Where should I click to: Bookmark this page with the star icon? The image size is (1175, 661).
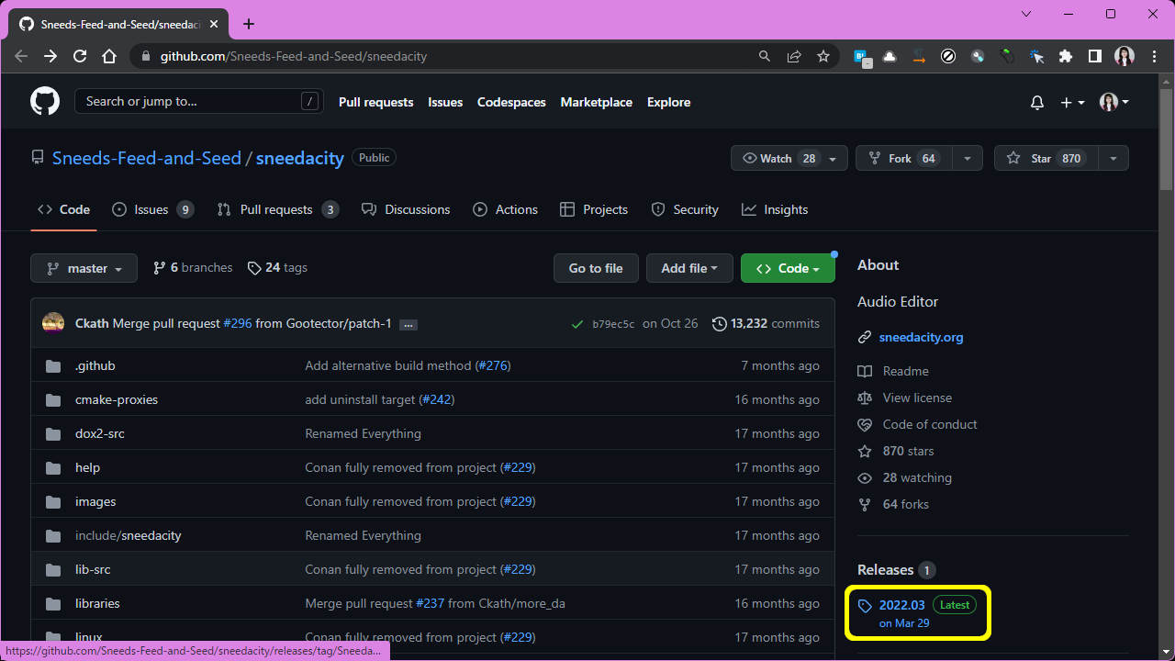pos(823,56)
